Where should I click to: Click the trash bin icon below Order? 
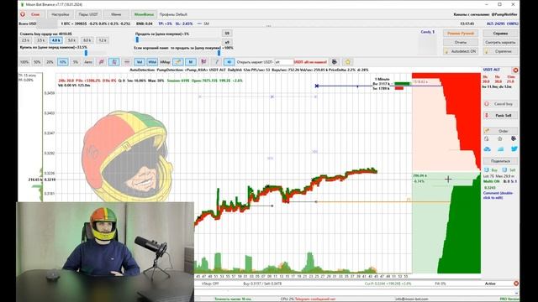click(x=500, y=138)
